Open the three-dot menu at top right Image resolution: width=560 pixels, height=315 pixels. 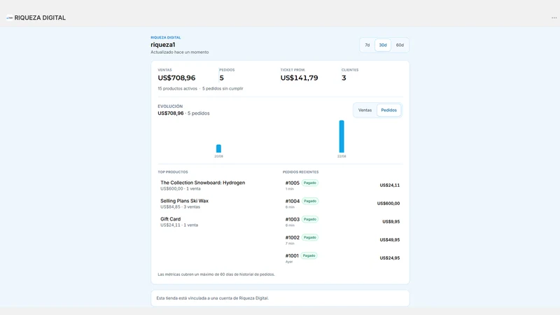(554, 18)
